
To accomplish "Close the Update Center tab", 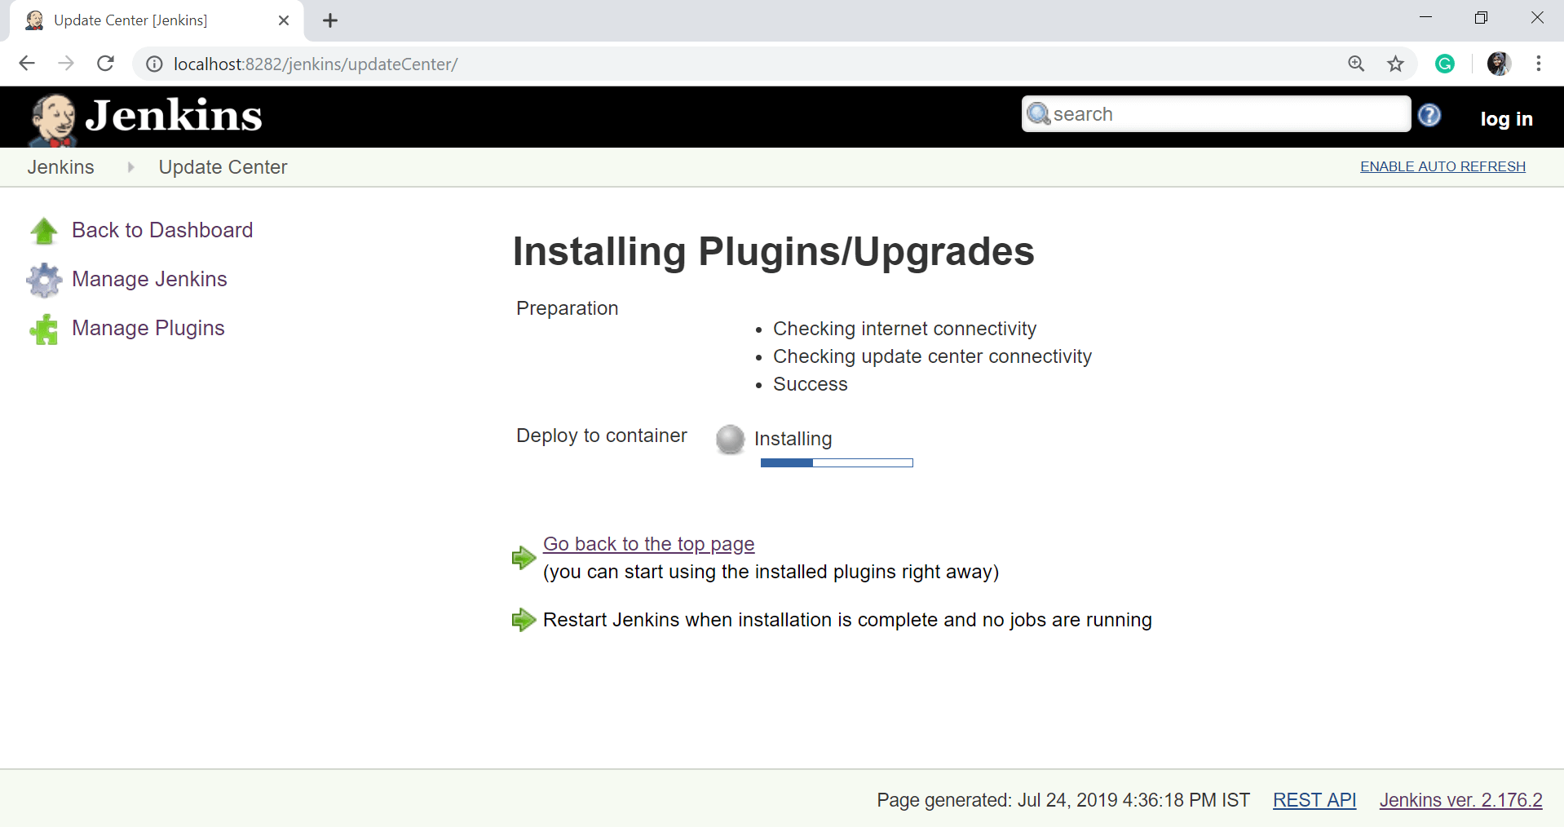I will point(284,20).
